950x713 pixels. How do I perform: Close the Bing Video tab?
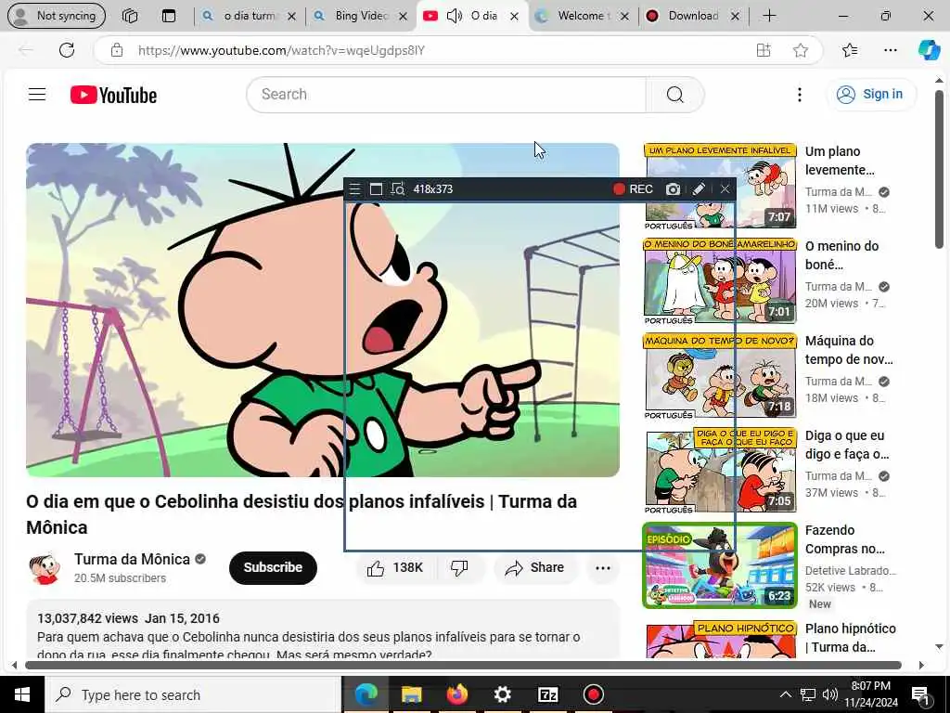coord(403,17)
